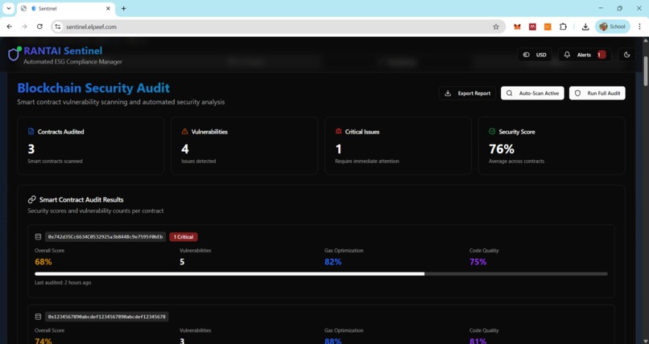This screenshot has height=344, width=649.
Task: Click the 75% Code Quality value
Action: click(477, 262)
